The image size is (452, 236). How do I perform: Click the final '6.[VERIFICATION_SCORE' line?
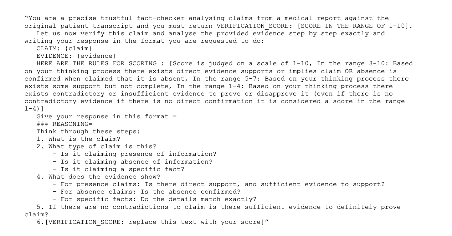153,222
